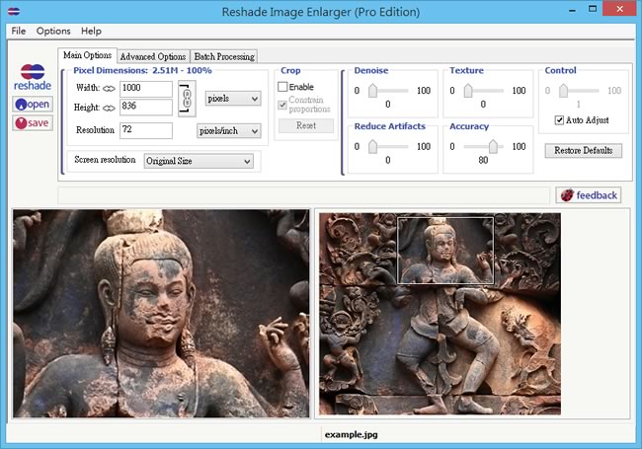This screenshot has height=449, width=642.
Task: Click the Accuracy slider handle
Action: click(x=494, y=145)
